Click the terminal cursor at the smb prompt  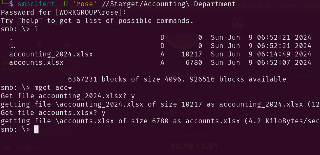pos(36,130)
